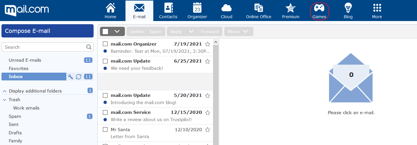Viewport: 417px width, 145px height.
Task: Open the Trash folder
Action: [14, 100]
